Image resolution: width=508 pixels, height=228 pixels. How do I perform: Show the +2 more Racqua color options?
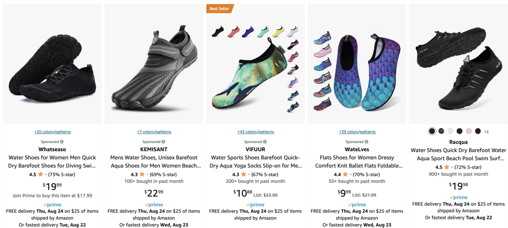[x=486, y=132]
